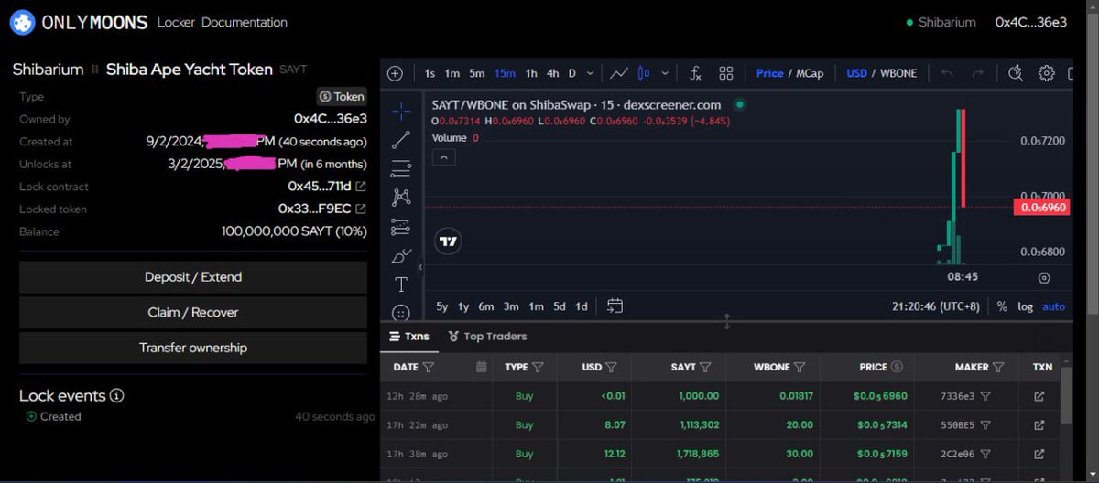Collapse the drawing toolbar side arrow
Screen dimensions: 1099x483
point(421,268)
